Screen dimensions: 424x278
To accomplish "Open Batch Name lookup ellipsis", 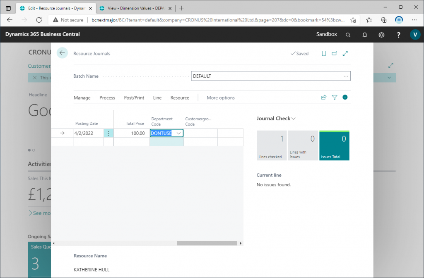I will (x=346, y=76).
